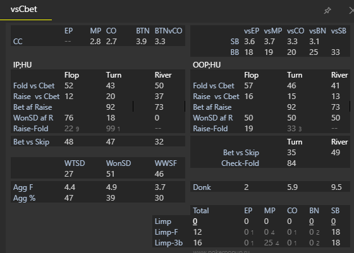Click Raise vs Cbet label in OOP;HU
This screenshot has width=354, height=253.
coord(216,97)
